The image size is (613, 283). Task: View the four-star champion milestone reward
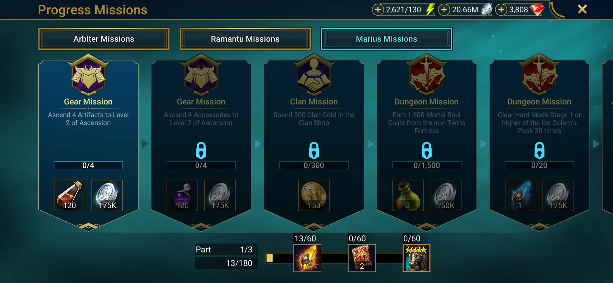tap(416, 258)
